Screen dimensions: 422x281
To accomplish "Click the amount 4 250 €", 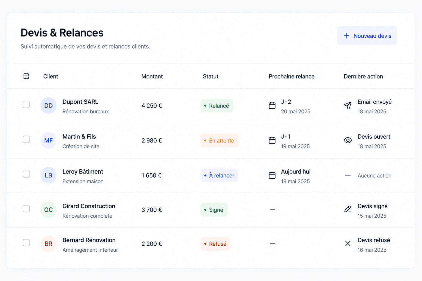I will click(x=152, y=106).
